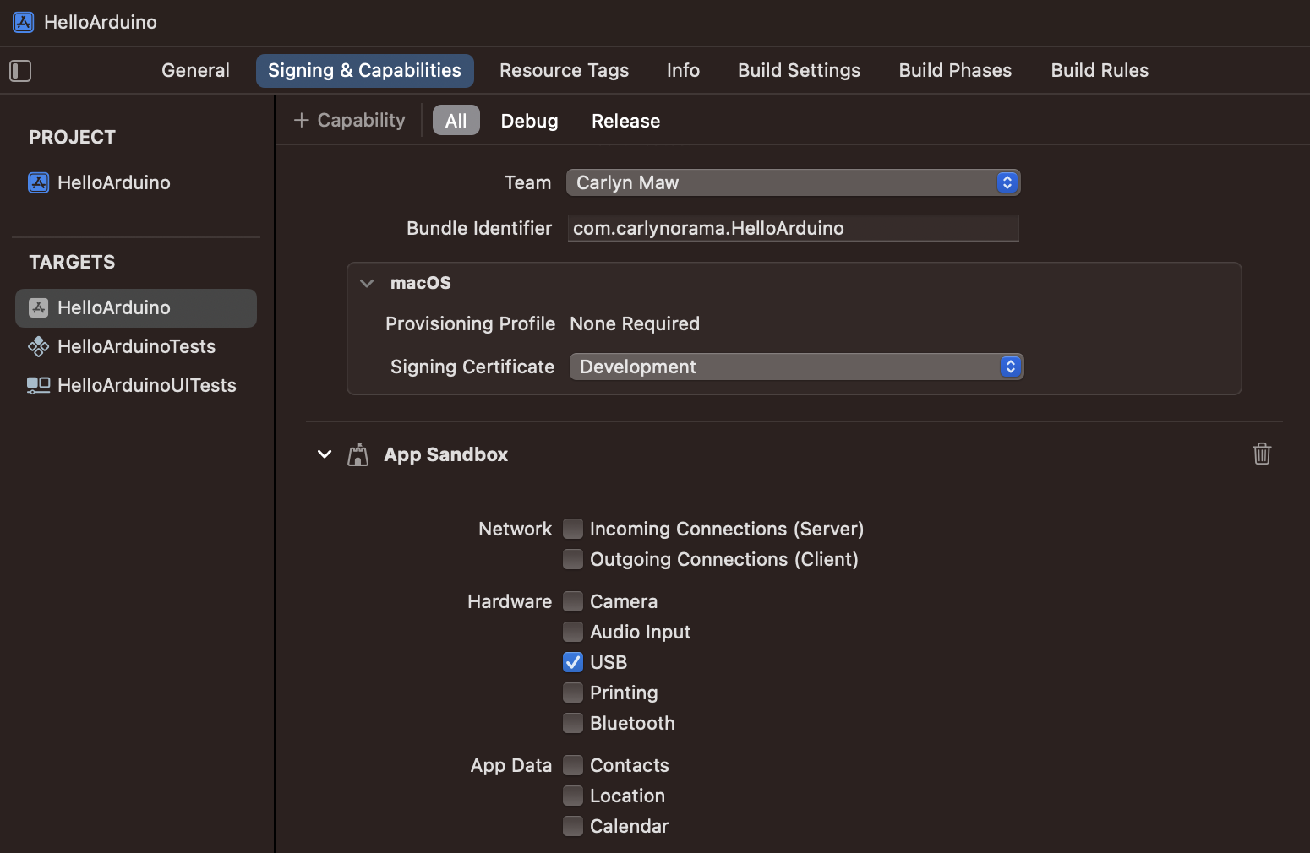Screen dimensions: 1310x853
Task: Enable the Bluetooth checkbox
Action: [x=573, y=723]
